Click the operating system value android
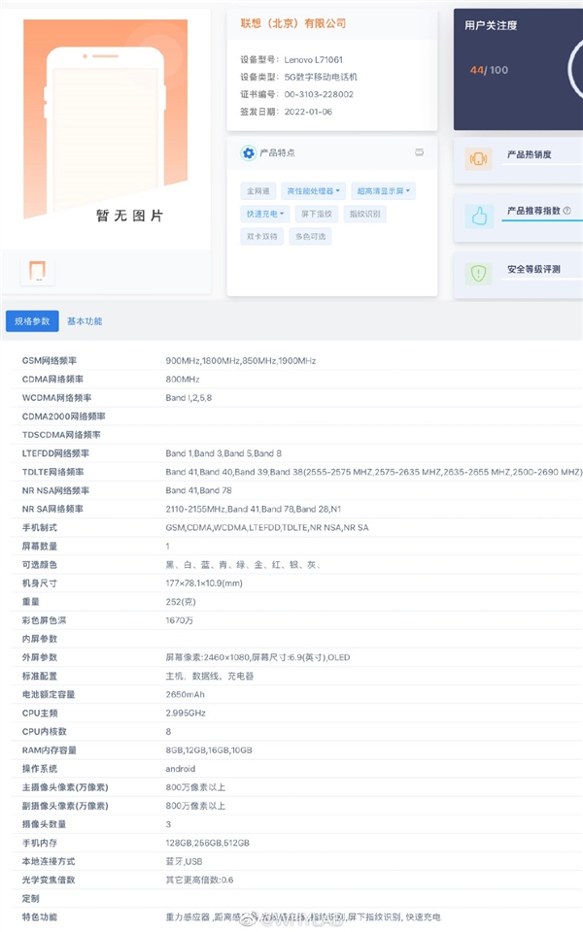 point(181,769)
